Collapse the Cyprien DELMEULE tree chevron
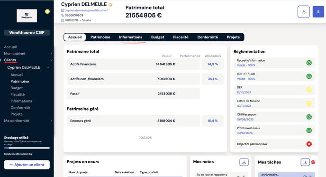 click(x=48, y=67)
